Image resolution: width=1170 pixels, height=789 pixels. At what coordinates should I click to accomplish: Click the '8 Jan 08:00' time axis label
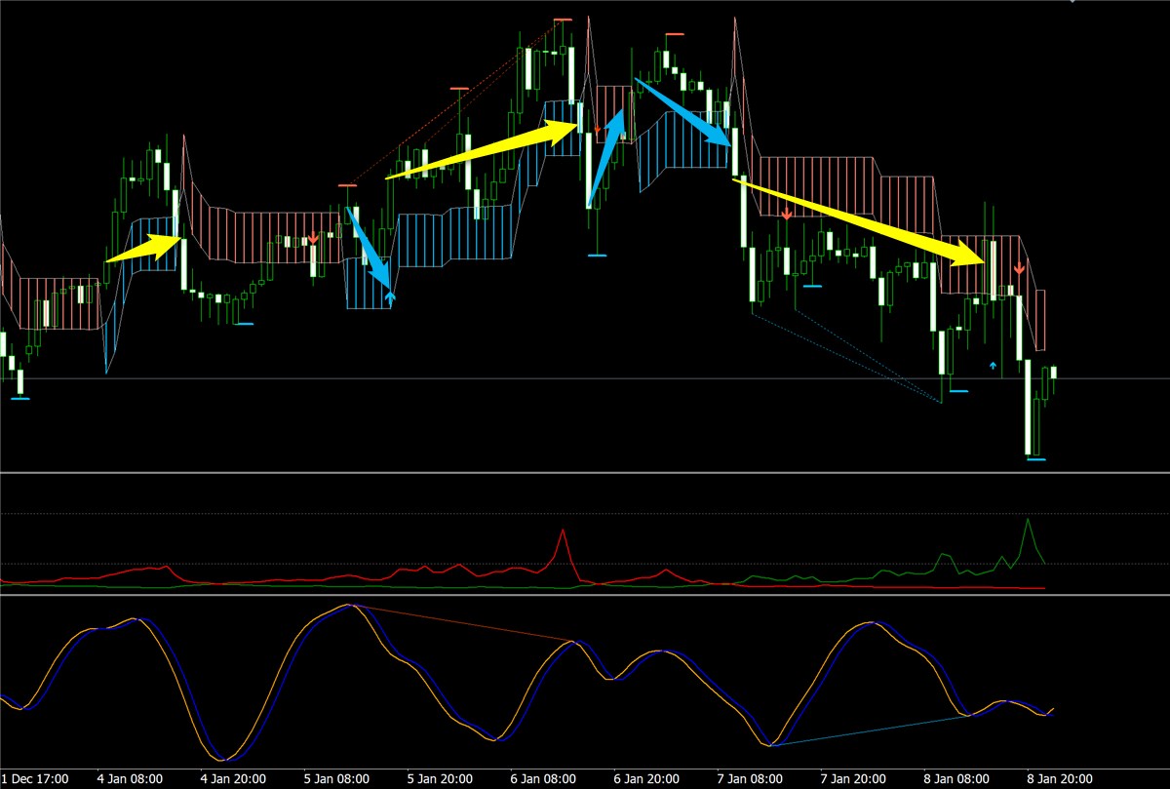point(955,779)
